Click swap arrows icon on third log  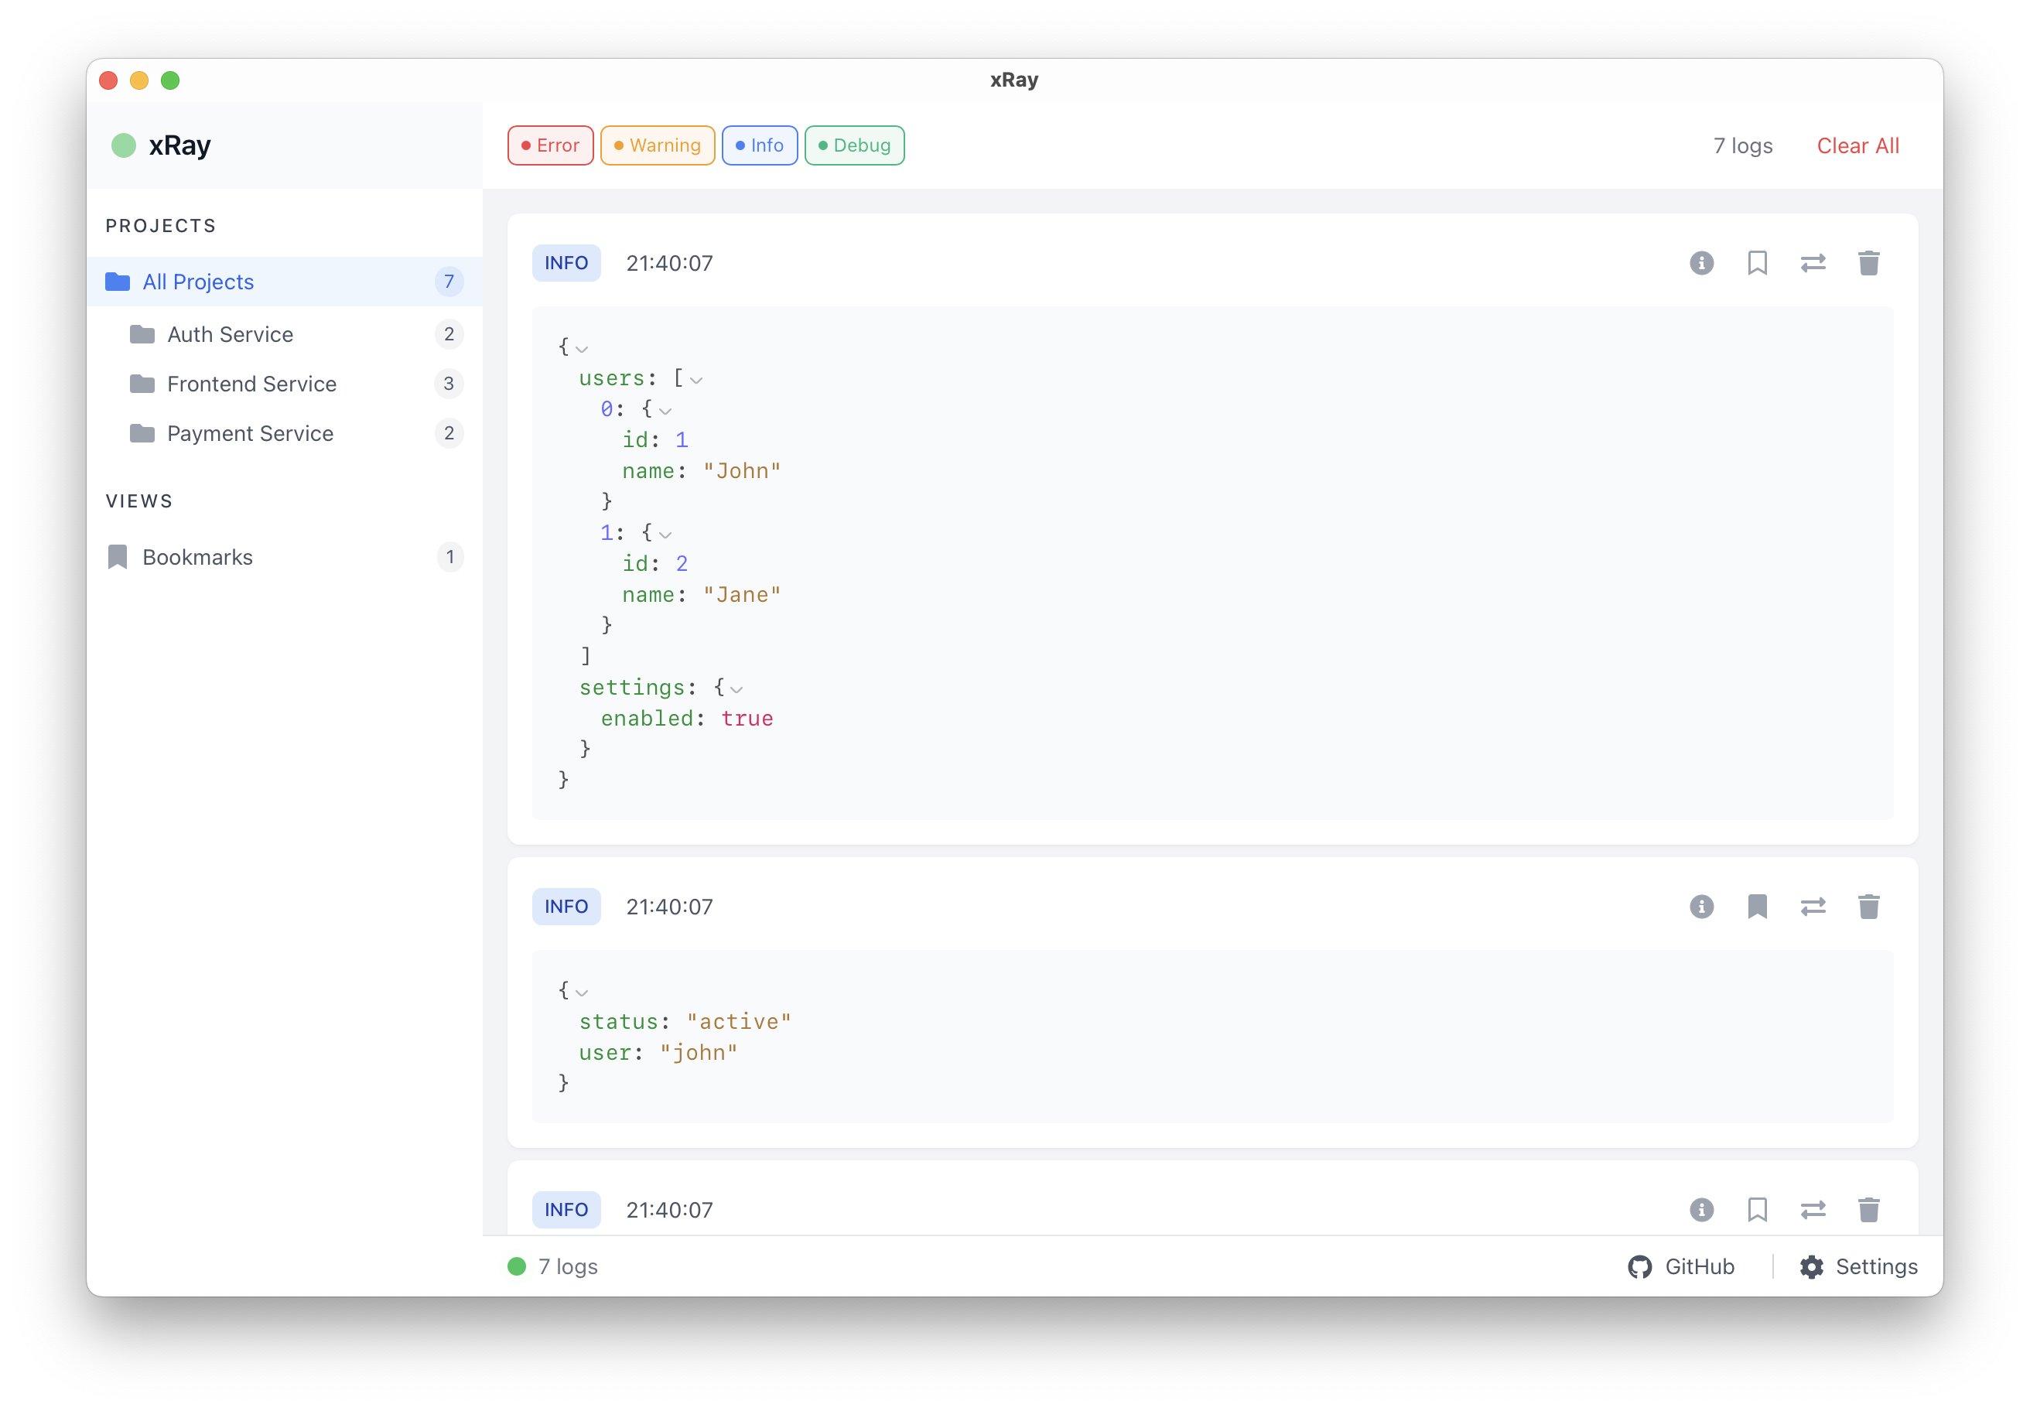[x=1813, y=1209]
